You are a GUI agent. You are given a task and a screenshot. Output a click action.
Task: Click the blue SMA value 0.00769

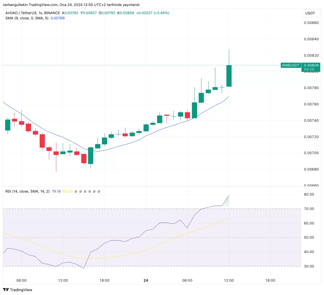tap(58, 18)
